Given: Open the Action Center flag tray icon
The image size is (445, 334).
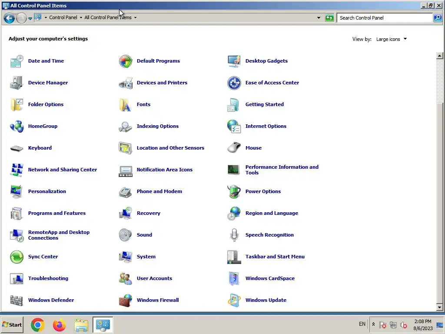Looking at the screenshot, I should 382,324.
